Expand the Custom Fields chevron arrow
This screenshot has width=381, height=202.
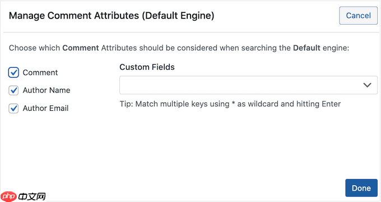[x=367, y=85]
